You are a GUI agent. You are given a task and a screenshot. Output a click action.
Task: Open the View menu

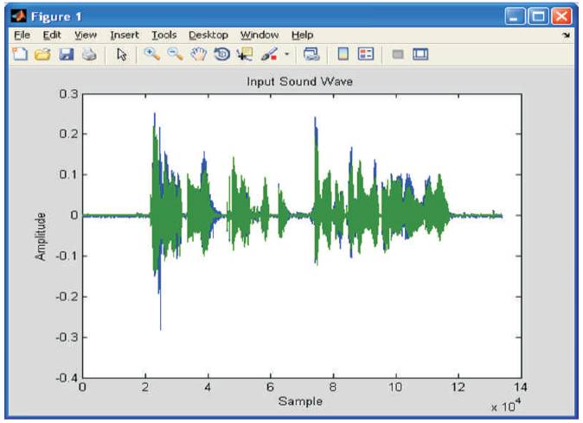tap(86, 35)
